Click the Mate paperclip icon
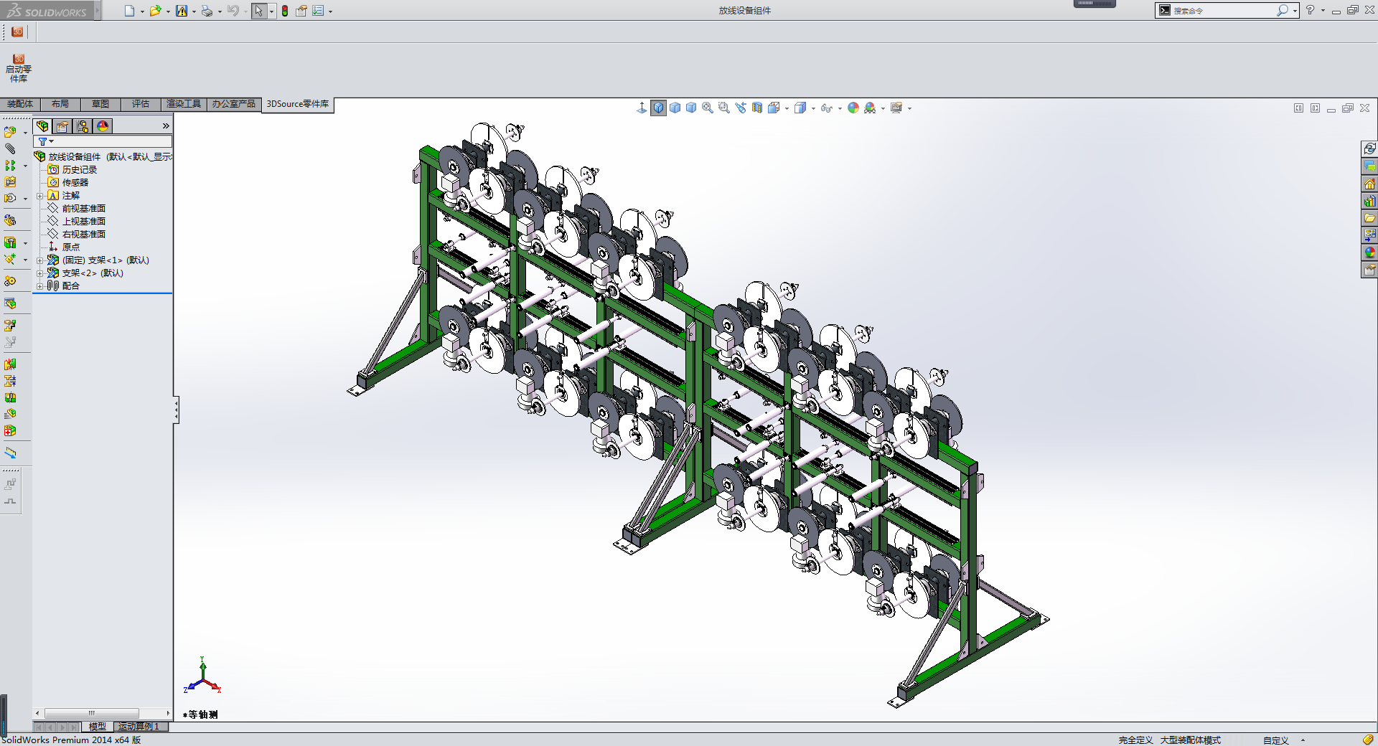Viewport: 1378px width, 746px height. [x=10, y=148]
